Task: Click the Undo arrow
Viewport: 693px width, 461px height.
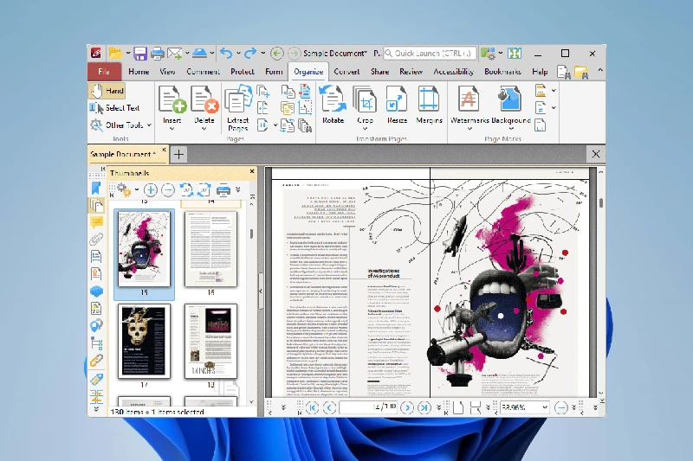Action: tap(226, 54)
